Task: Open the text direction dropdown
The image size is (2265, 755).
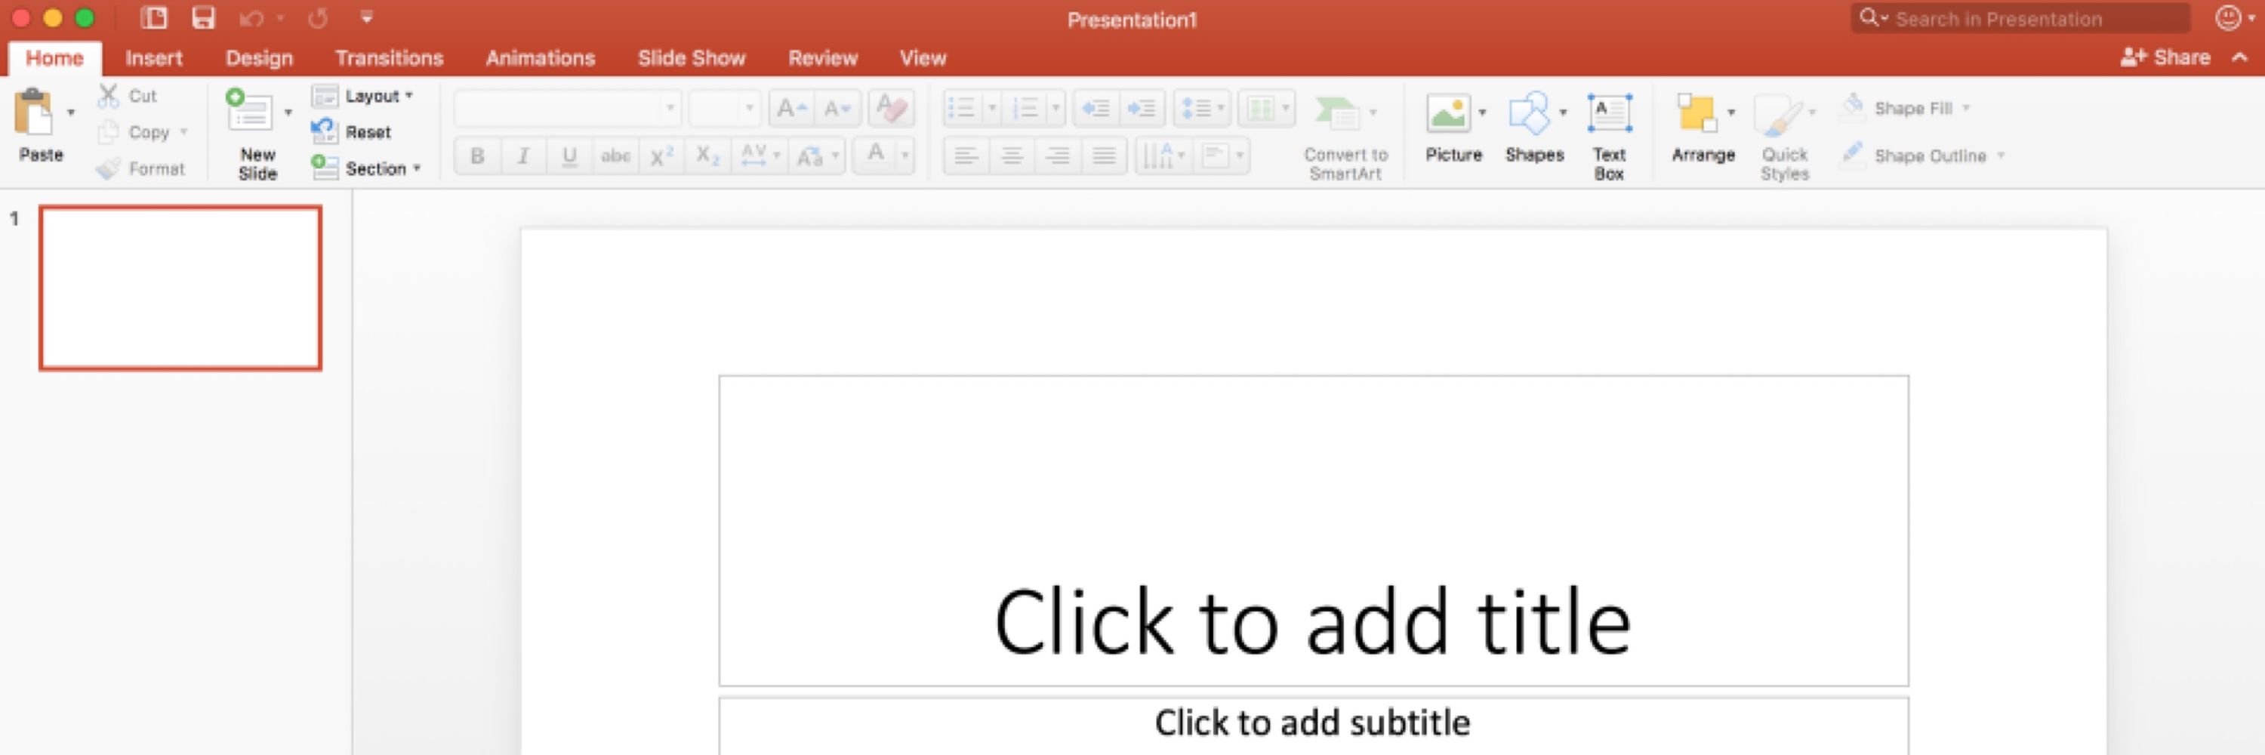Action: [1164, 156]
